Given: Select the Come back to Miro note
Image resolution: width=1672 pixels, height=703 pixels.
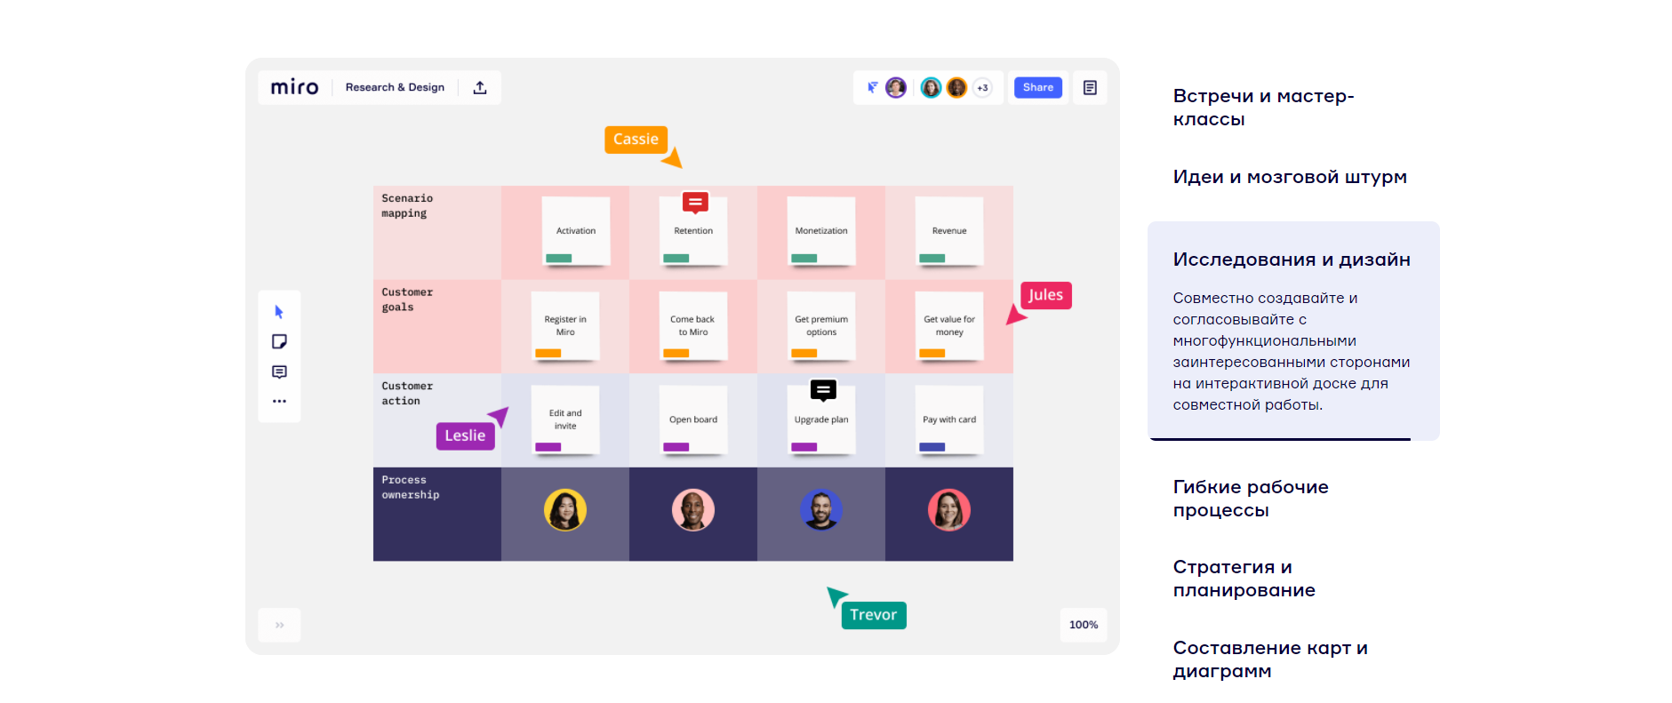Looking at the screenshot, I should (x=693, y=325).
